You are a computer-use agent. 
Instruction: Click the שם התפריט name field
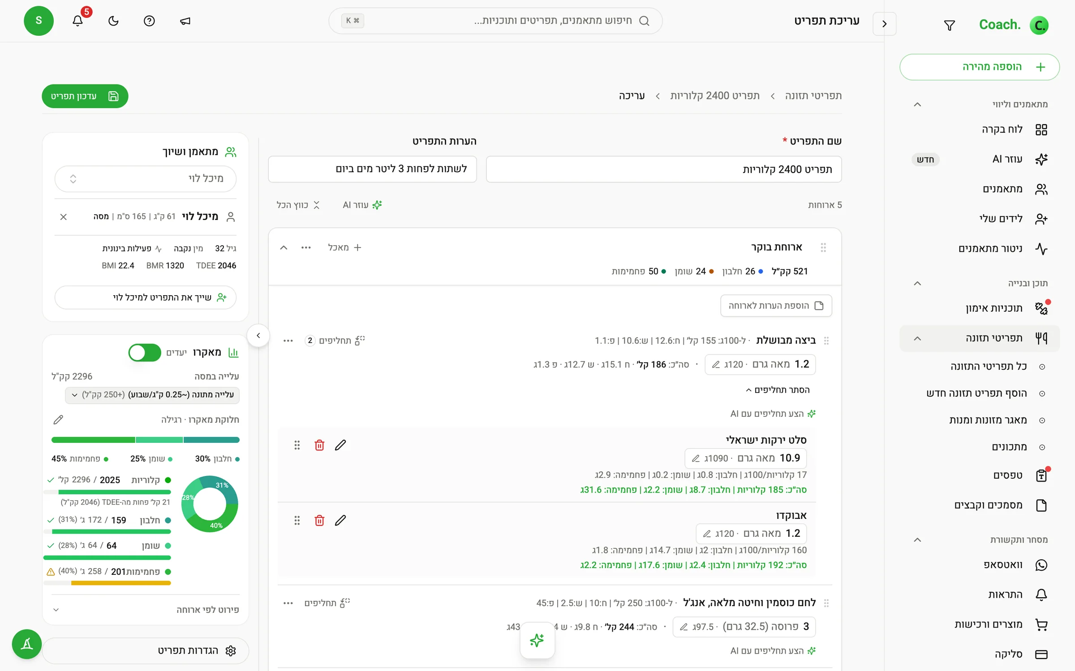coord(664,169)
